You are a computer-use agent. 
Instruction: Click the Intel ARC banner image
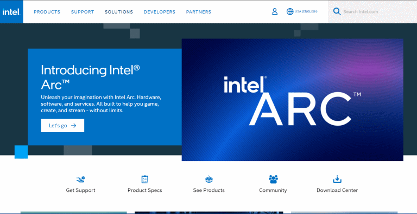pyautogui.click(x=293, y=100)
